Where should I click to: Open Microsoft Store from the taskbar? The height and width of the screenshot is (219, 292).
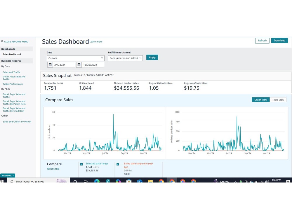point(129,181)
